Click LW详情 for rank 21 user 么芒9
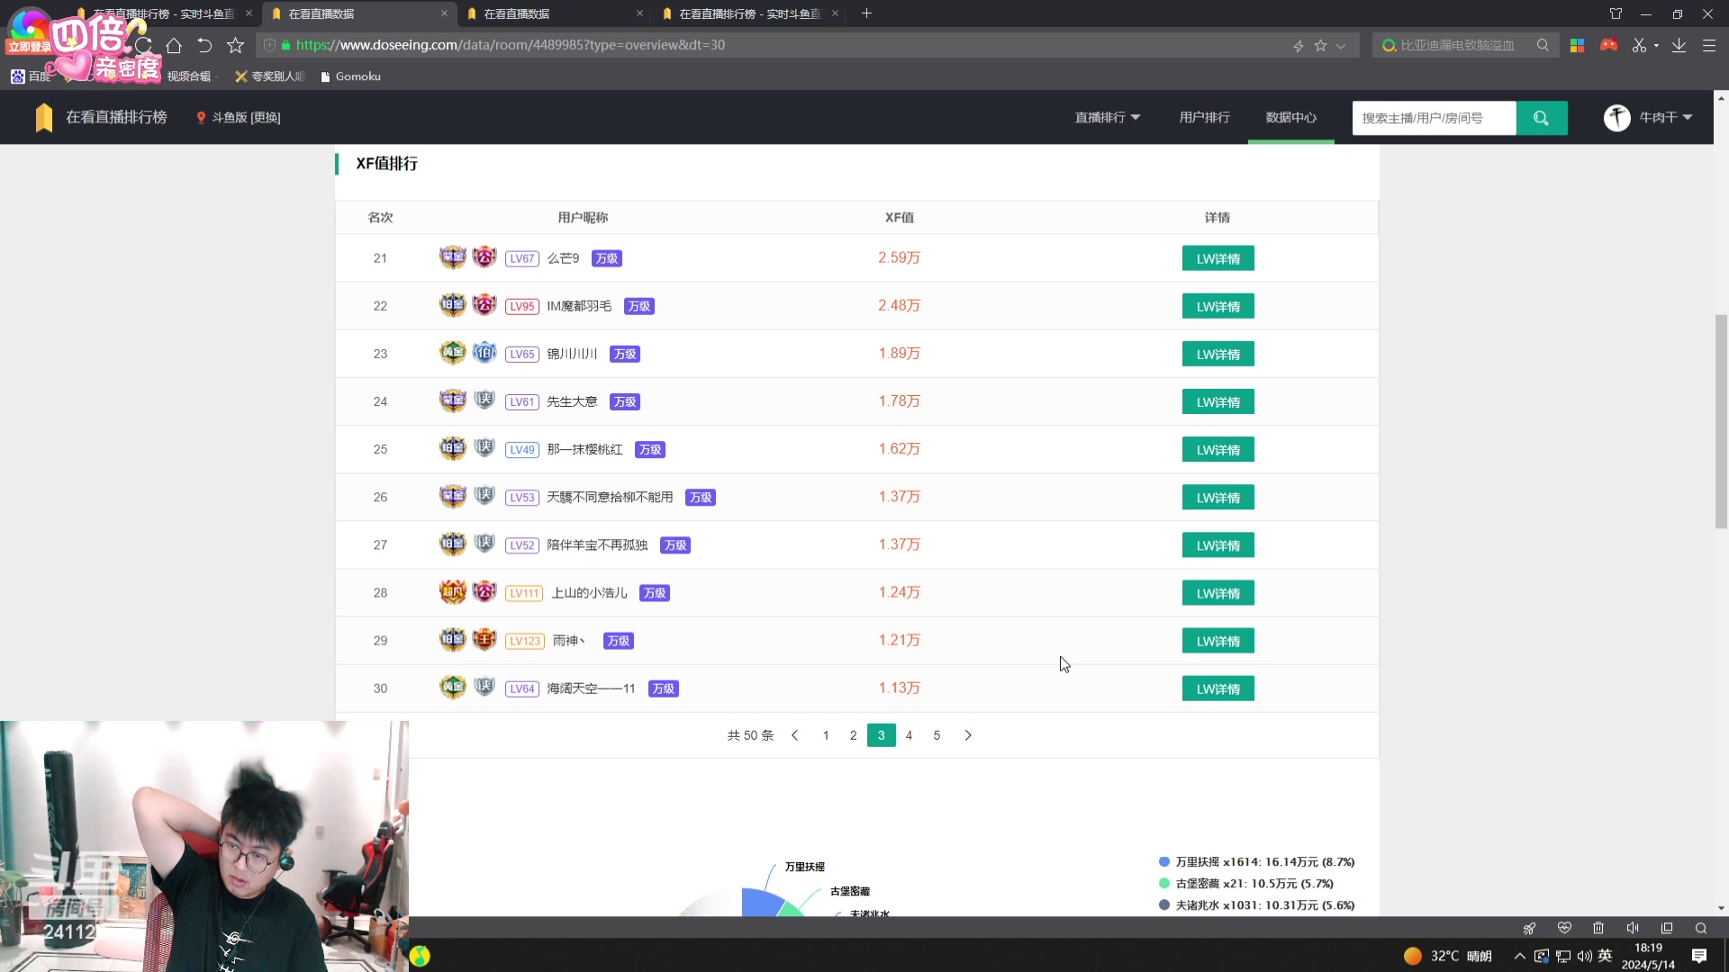Image resolution: width=1729 pixels, height=972 pixels. [x=1218, y=257]
